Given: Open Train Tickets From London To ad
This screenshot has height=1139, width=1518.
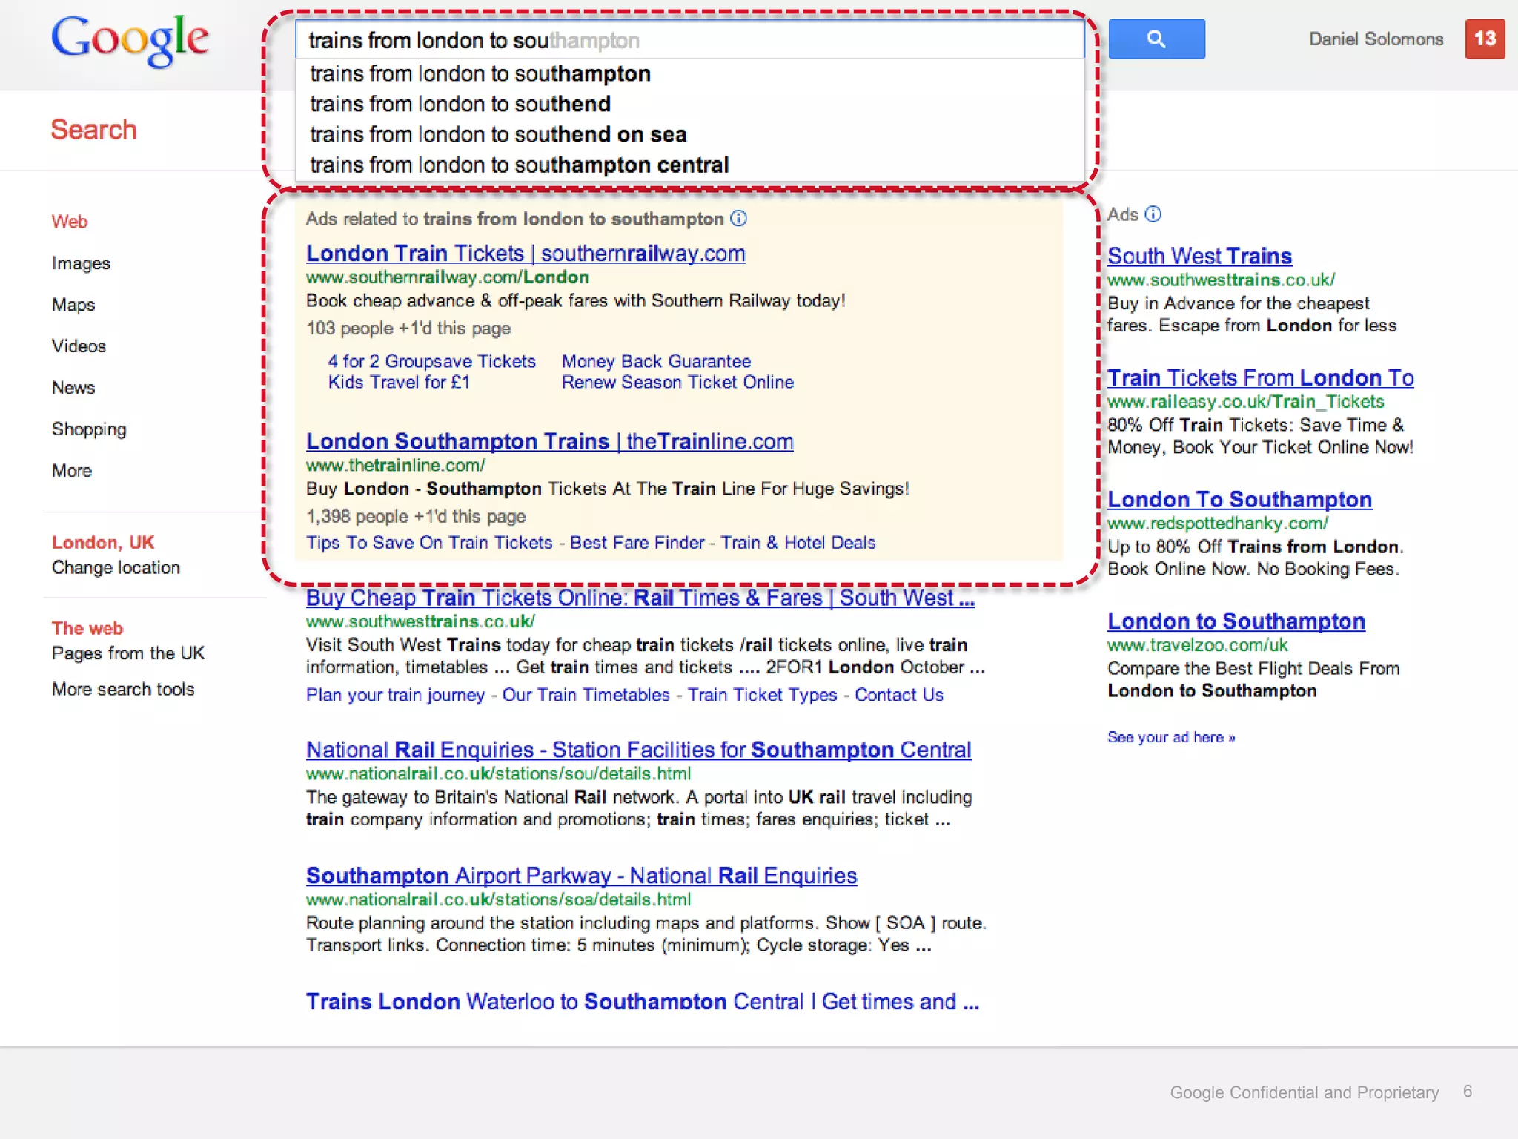Looking at the screenshot, I should pyautogui.click(x=1260, y=378).
